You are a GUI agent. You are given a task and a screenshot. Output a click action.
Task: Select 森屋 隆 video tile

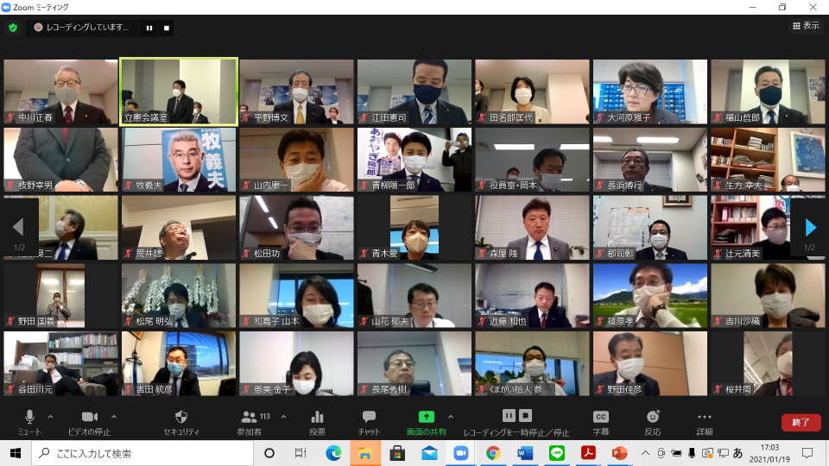(533, 228)
